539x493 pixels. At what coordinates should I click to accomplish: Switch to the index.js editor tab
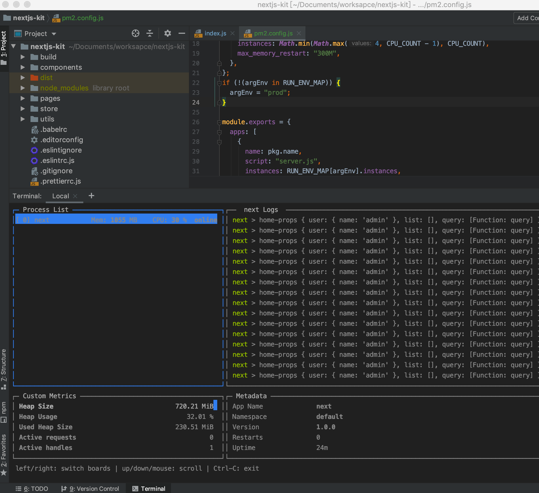coord(215,33)
